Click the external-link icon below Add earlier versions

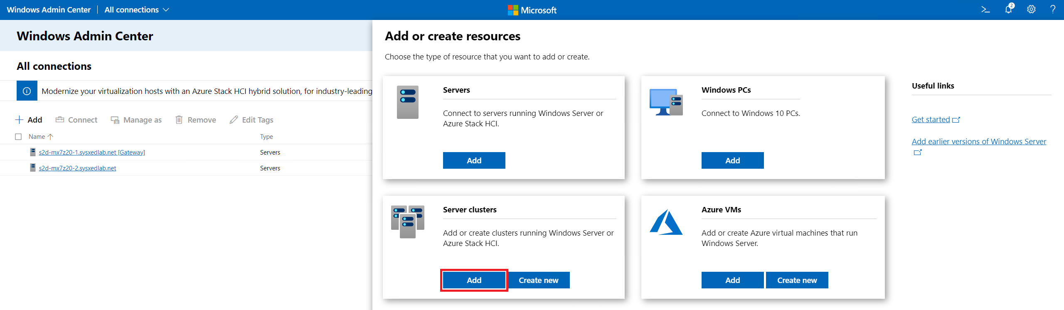coord(918,153)
